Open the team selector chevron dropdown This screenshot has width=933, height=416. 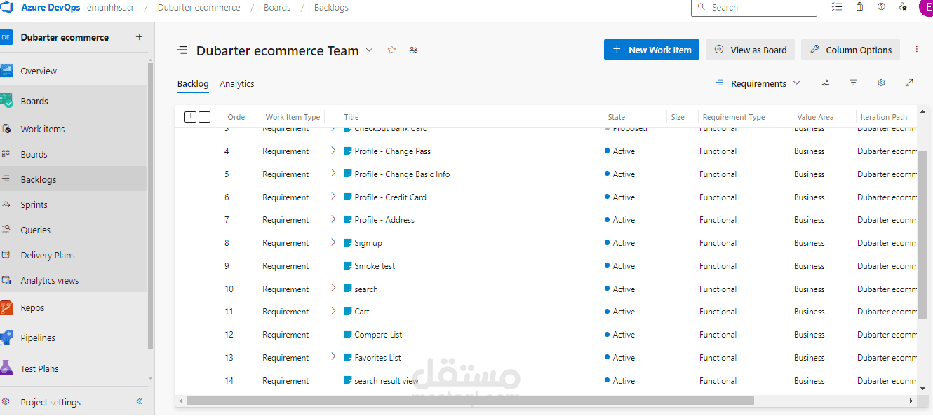(x=370, y=50)
